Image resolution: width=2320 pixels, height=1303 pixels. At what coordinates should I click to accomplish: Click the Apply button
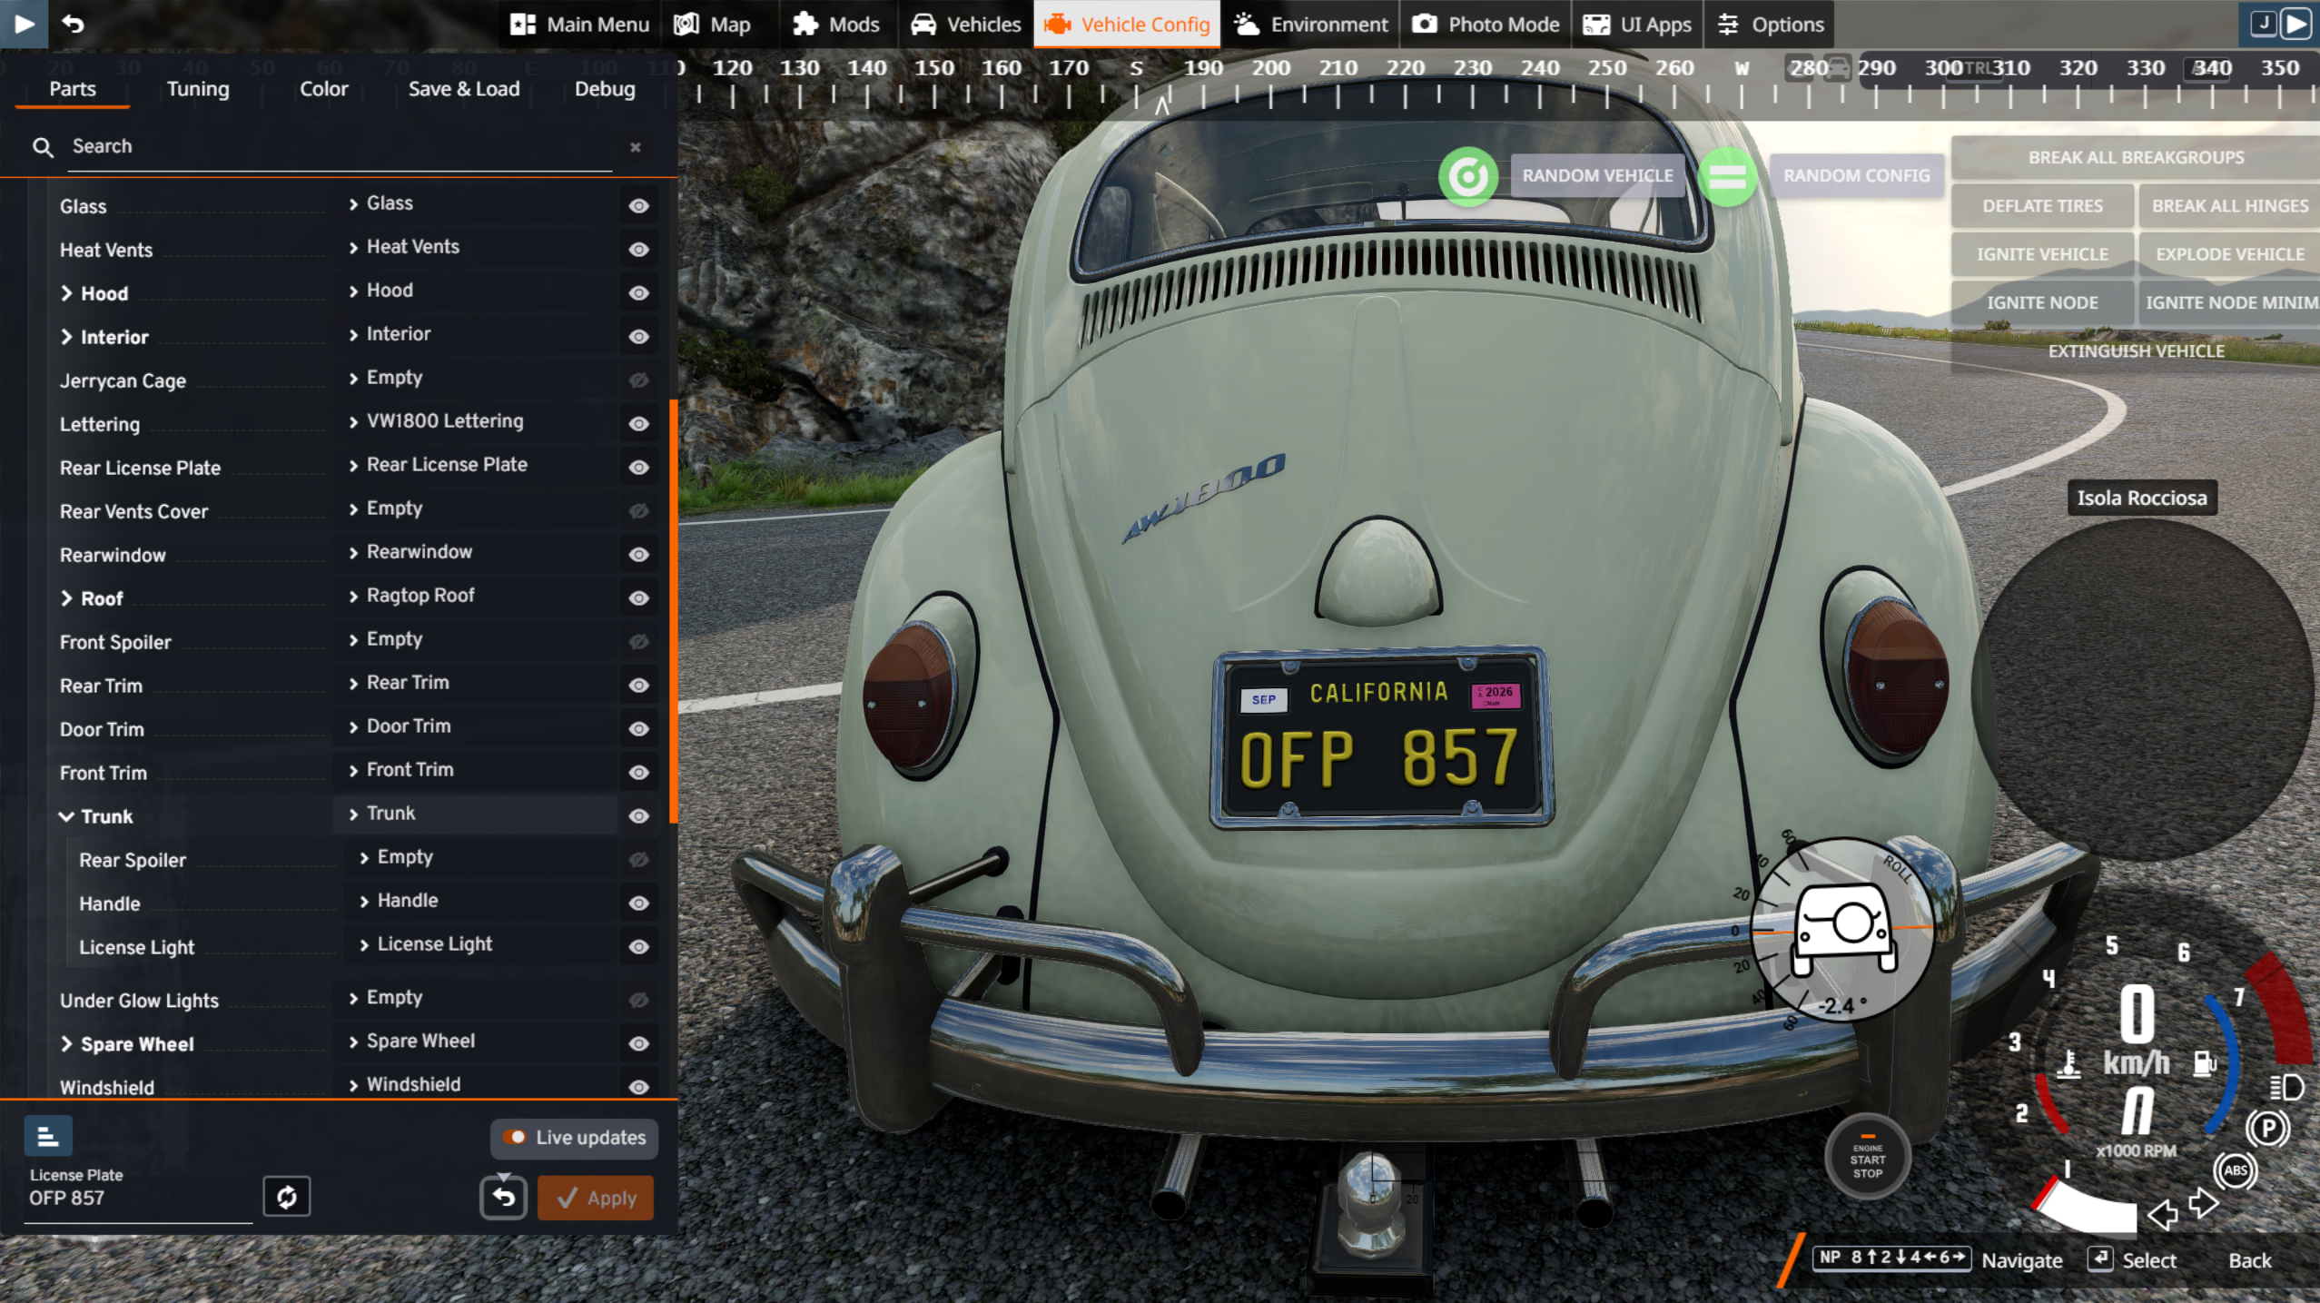click(x=596, y=1198)
